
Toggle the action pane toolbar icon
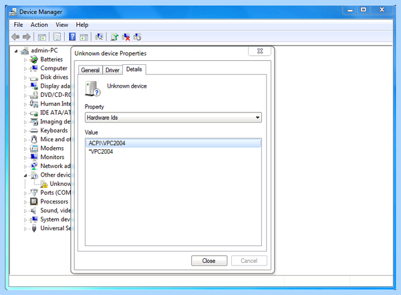84,37
